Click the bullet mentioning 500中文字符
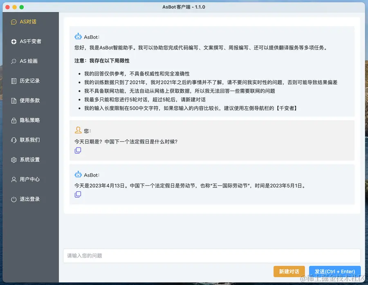368x285 pixels. (x=191, y=108)
